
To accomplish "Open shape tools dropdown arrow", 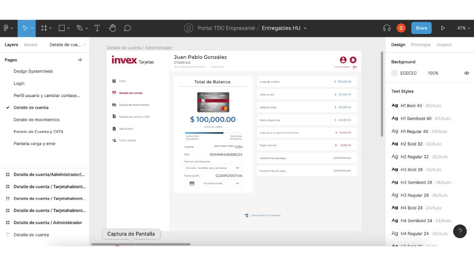I will point(69,29).
